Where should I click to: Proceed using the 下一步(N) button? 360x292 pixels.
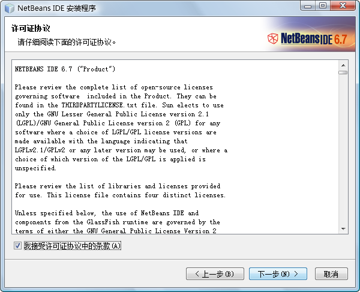coord(278,273)
